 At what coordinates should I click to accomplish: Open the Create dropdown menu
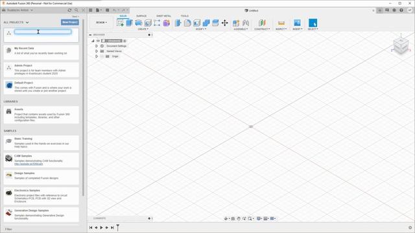point(143,29)
